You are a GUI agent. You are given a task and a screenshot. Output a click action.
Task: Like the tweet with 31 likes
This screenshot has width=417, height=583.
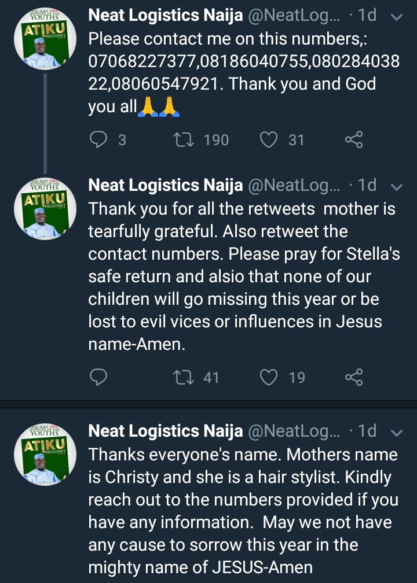(x=269, y=139)
